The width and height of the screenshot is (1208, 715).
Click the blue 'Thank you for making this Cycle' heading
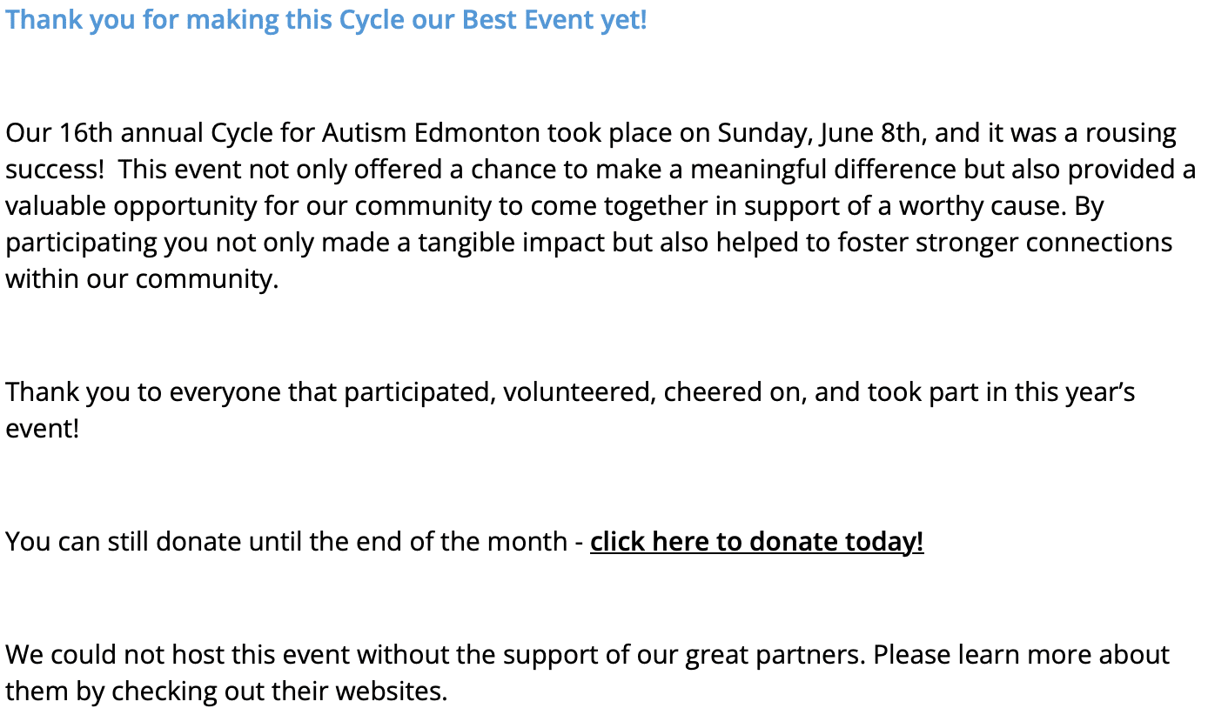[326, 19]
